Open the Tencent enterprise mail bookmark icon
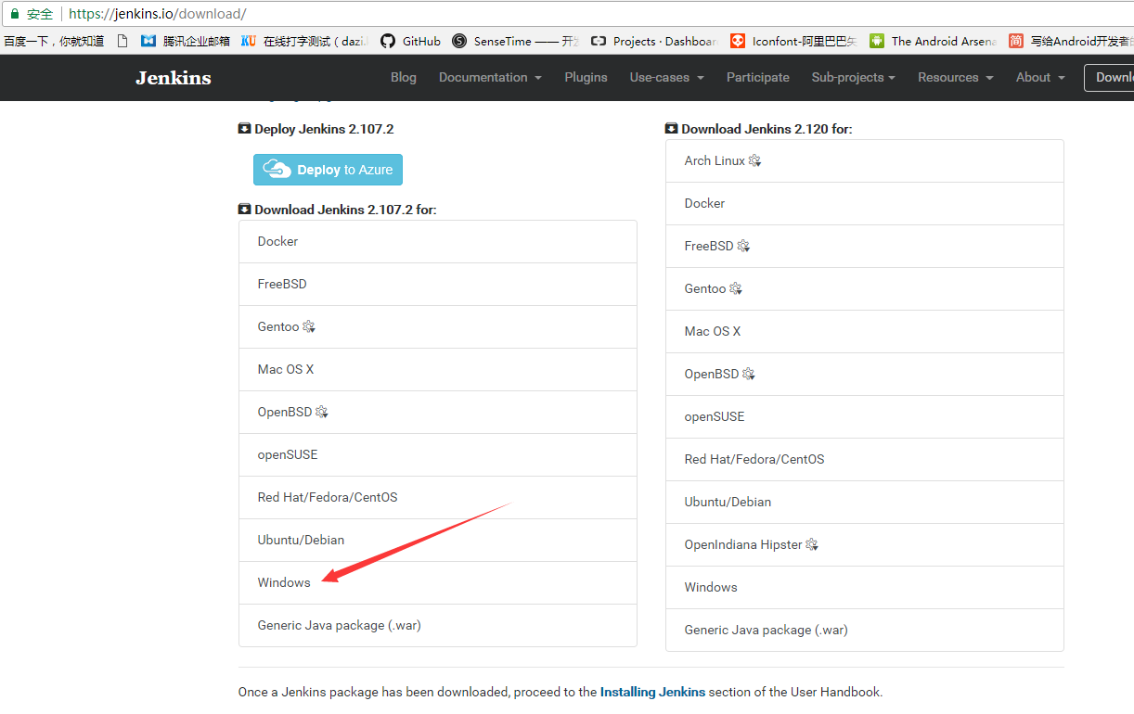The width and height of the screenshot is (1134, 714). coord(148,41)
